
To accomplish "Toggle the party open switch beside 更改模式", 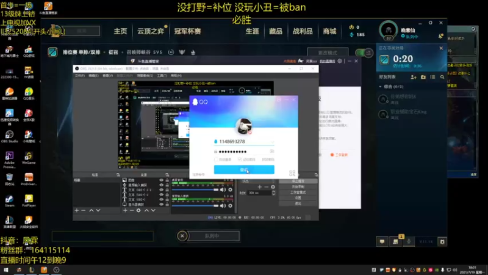I will tap(364, 53).
